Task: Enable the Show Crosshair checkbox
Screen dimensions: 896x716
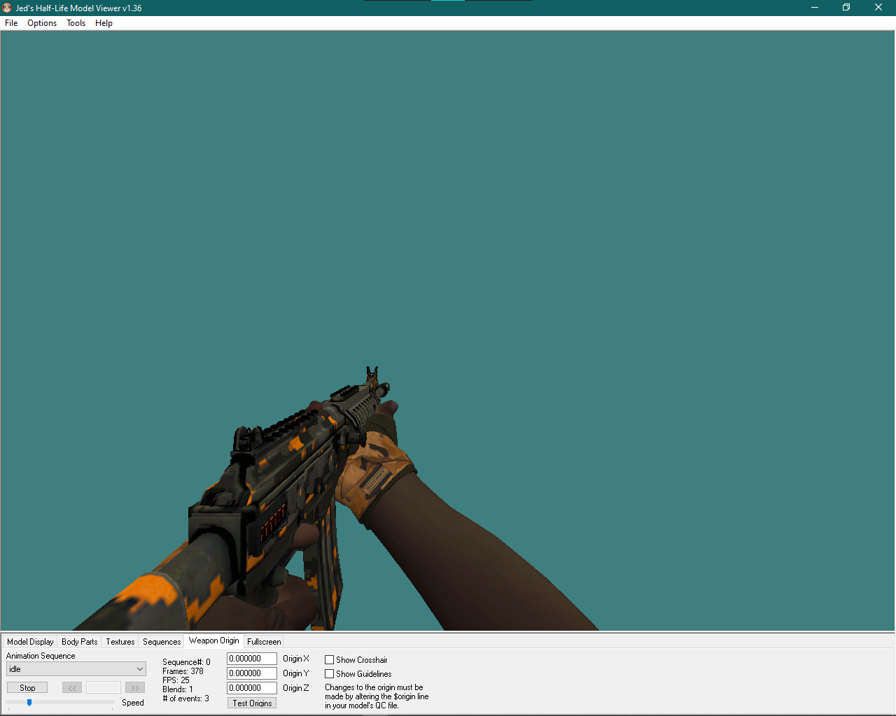Action: coord(329,660)
